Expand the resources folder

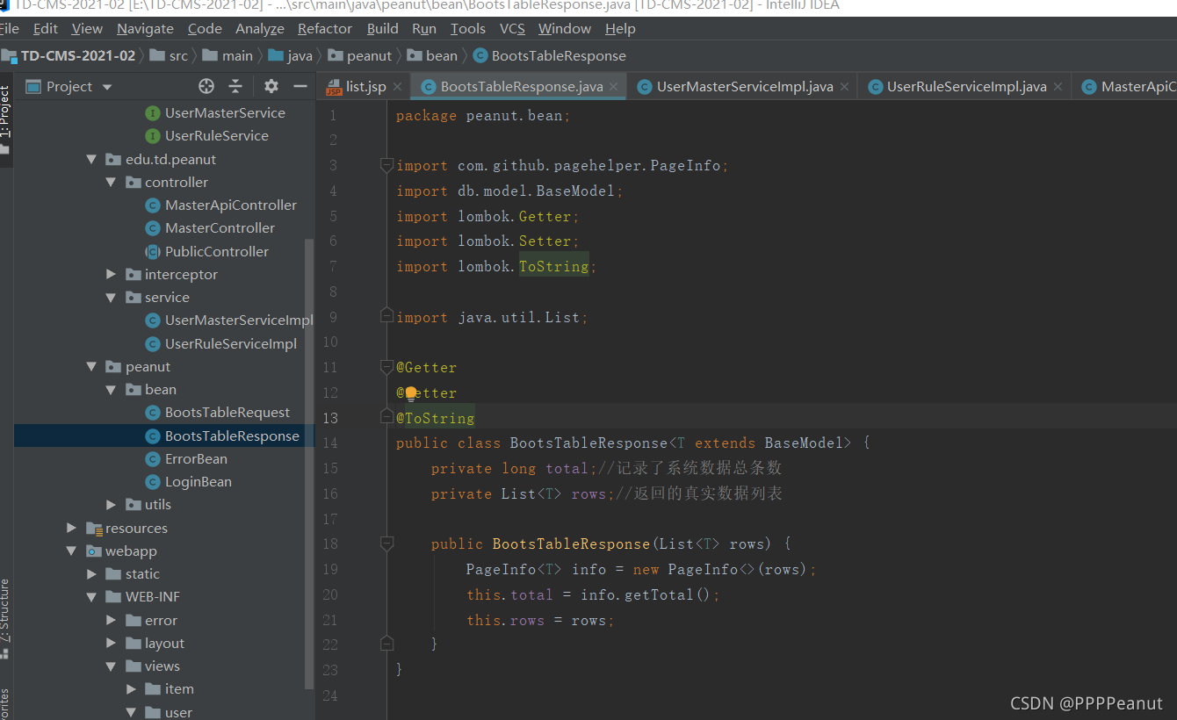coord(71,528)
